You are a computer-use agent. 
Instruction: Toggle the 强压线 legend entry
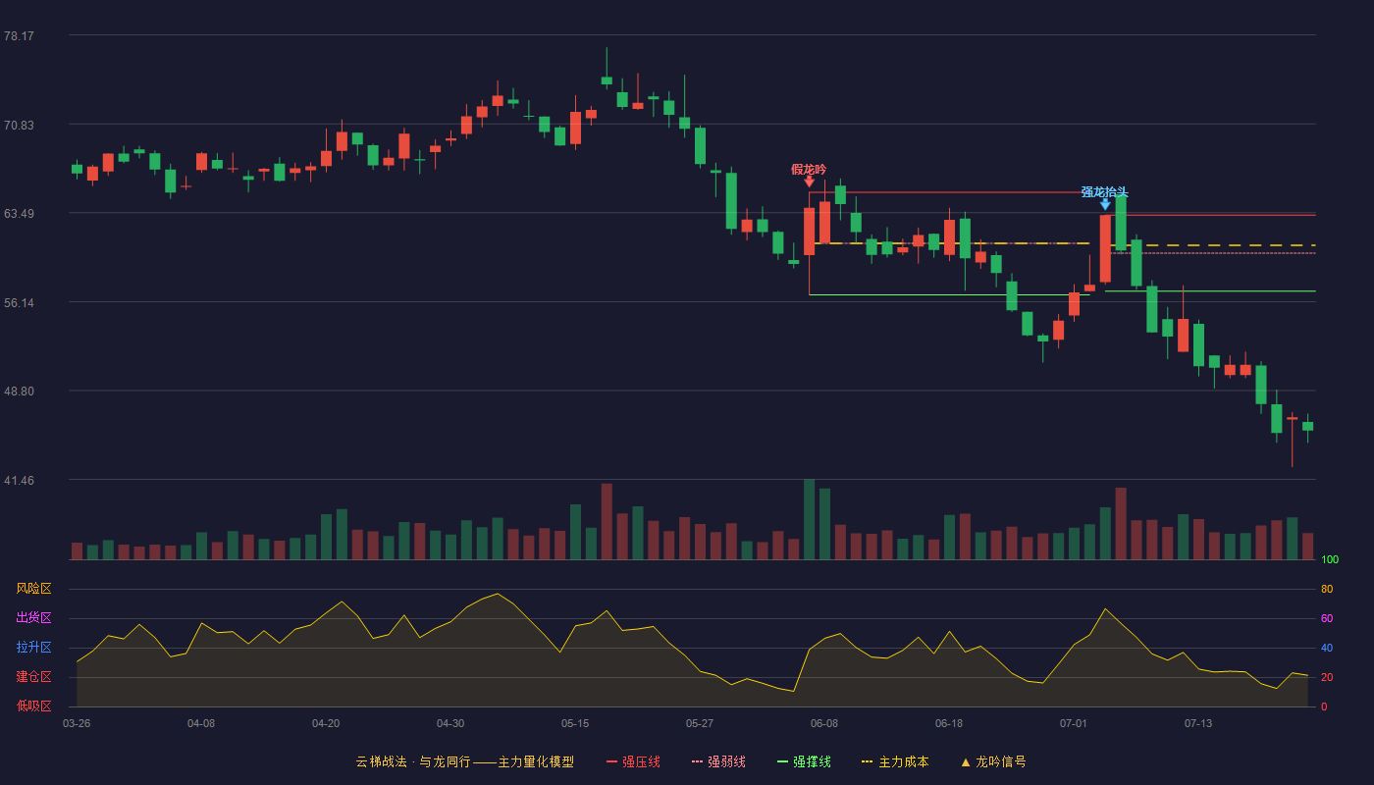[633, 761]
